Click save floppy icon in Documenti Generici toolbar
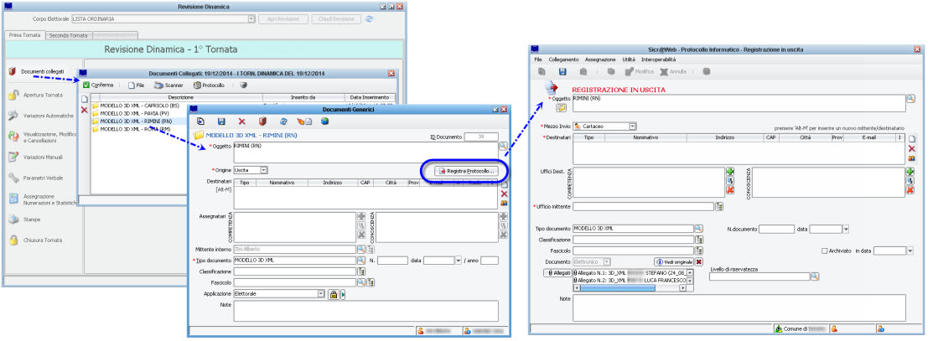Screen dimensions: 933x341 (x=221, y=121)
